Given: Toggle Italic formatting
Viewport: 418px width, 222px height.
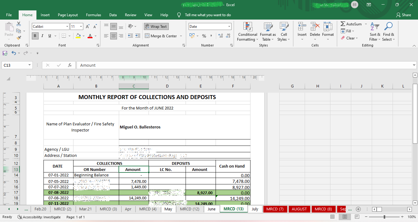Looking at the screenshot, I should coord(42,36).
